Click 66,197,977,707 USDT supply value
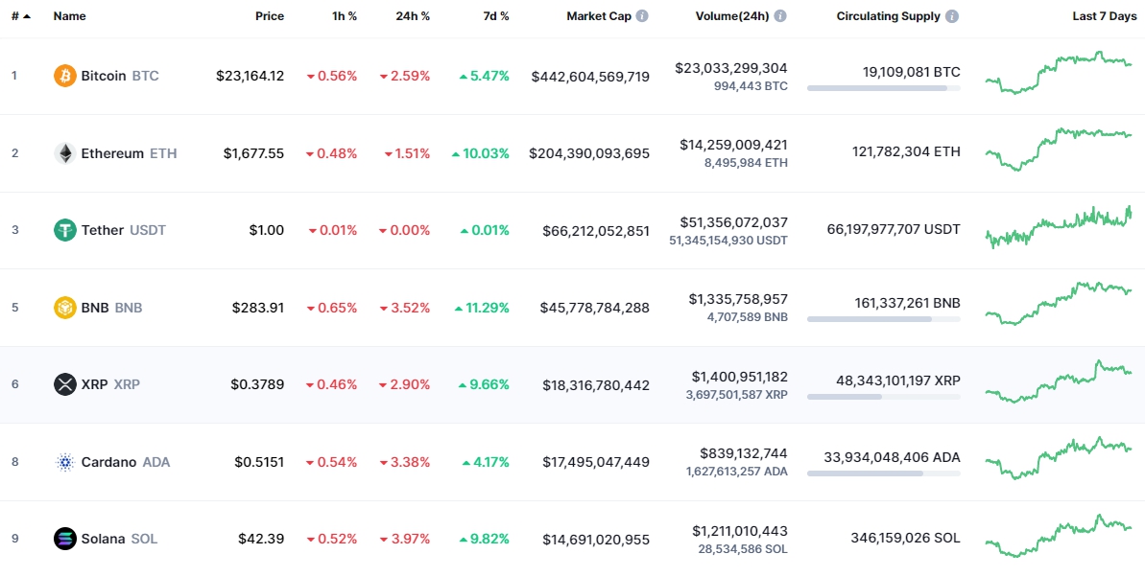Viewport: 1145px width, 577px height. [894, 229]
